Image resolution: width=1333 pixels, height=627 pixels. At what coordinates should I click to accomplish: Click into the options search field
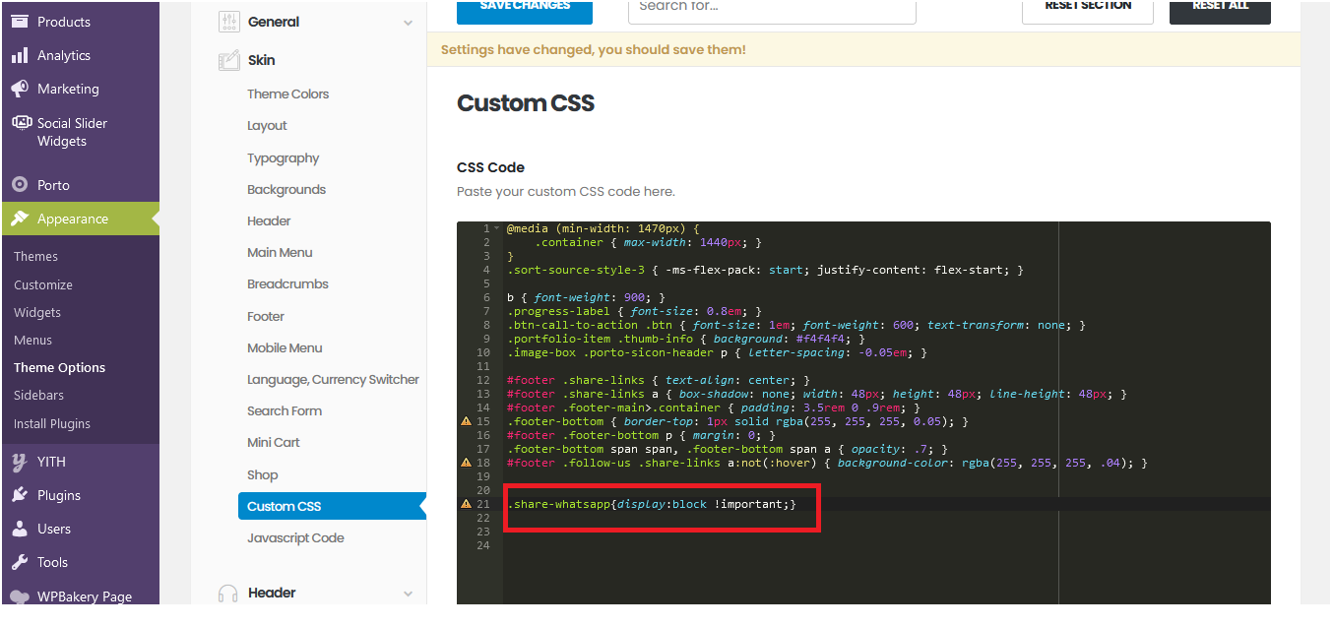point(771,8)
